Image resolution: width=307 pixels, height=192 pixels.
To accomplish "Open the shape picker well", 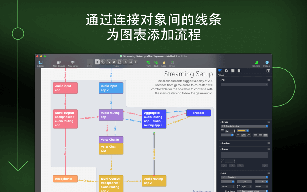I will pos(244,155).
